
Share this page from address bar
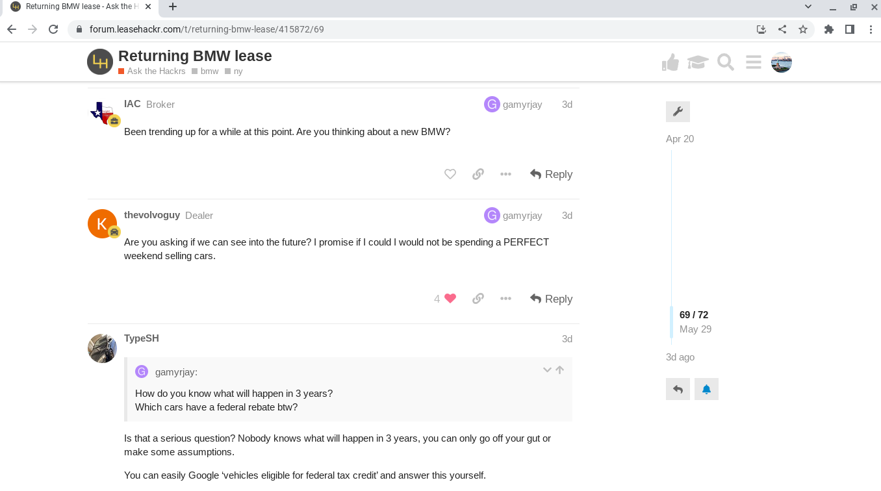782,29
